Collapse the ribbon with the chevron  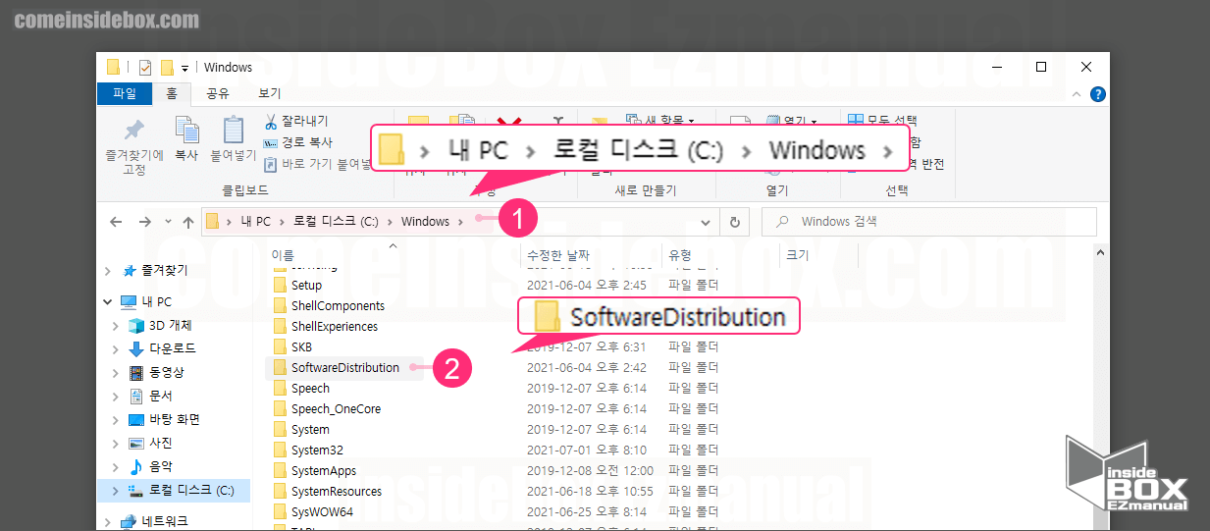click(1078, 94)
